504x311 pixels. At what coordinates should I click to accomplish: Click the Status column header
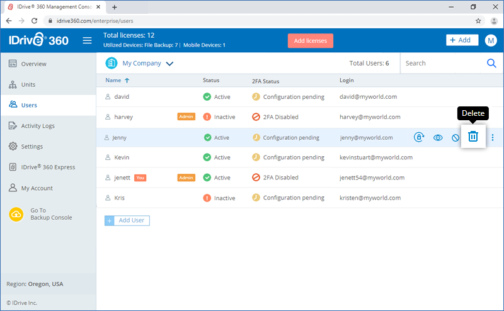pyautogui.click(x=211, y=81)
